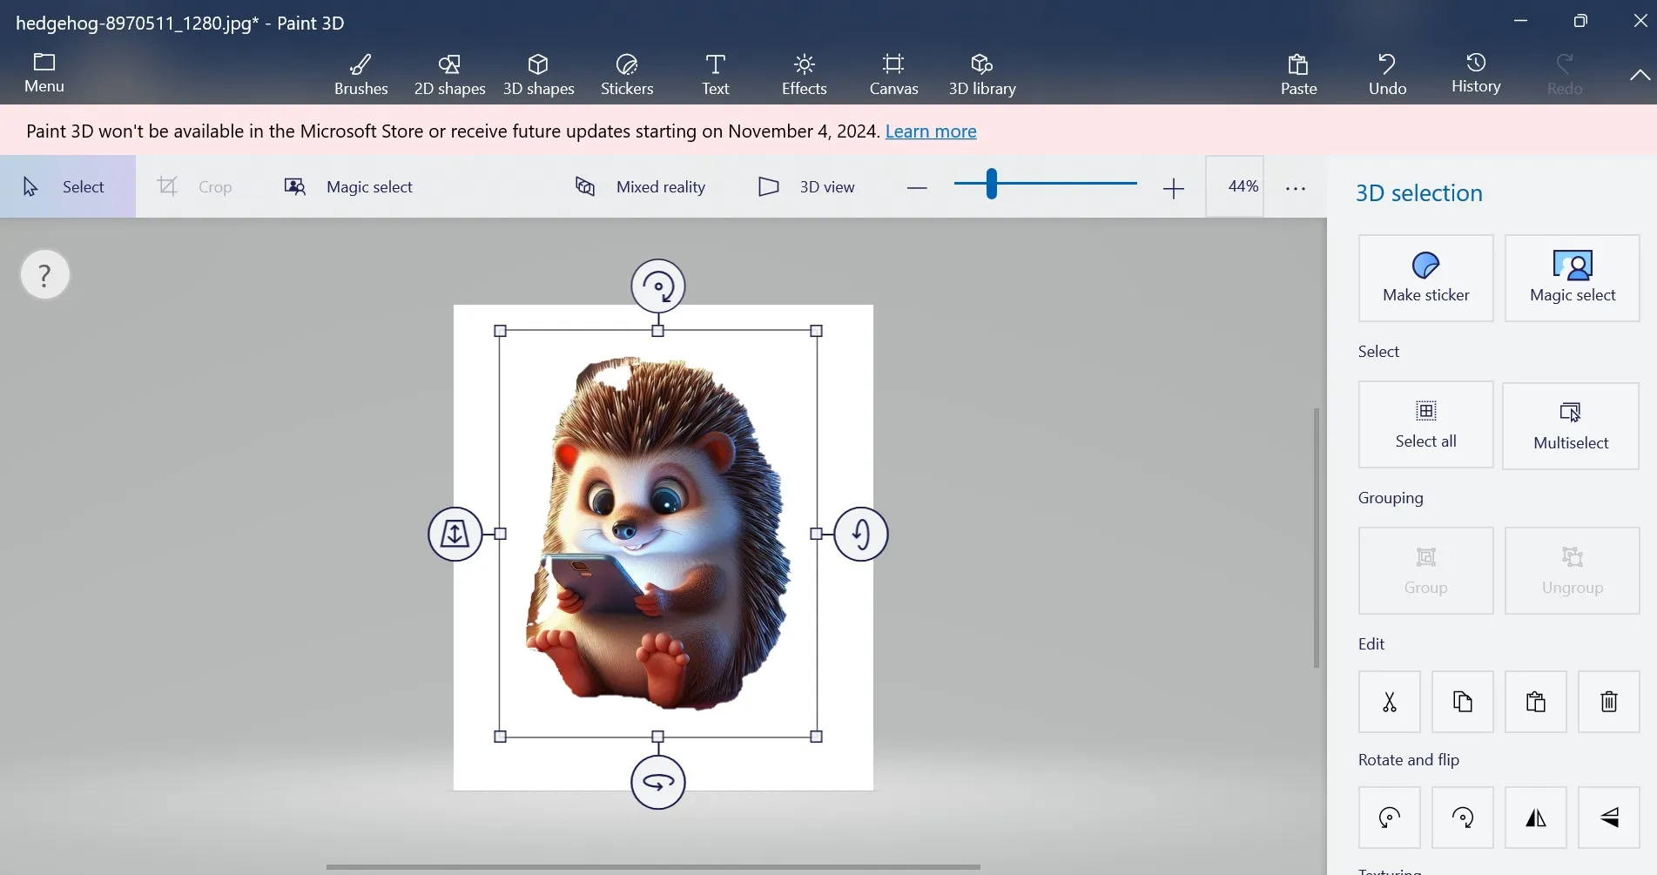This screenshot has height=875, width=1657.
Task: Open the three-dot more options menu
Action: pos(1296,187)
